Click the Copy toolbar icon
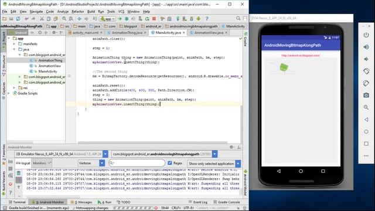This screenshot has width=375, height=211. (49, 19)
